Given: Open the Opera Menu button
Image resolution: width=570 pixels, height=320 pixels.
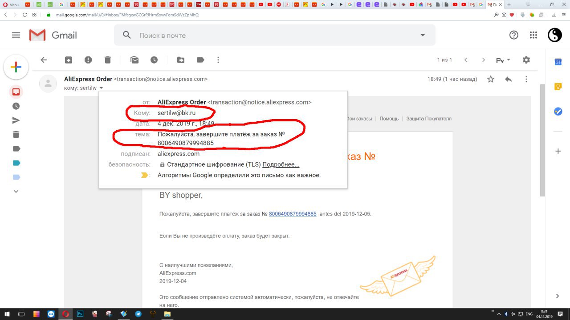Looking at the screenshot, I should (x=10, y=4).
